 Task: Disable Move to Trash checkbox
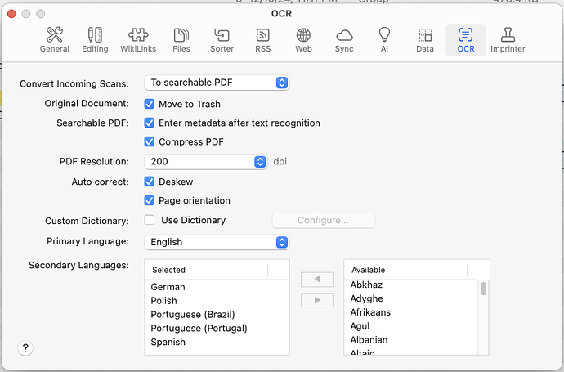[x=150, y=105]
